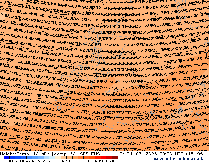Click the '[°C]' unit label
Screen dimensions: 209x162
point(73,154)
